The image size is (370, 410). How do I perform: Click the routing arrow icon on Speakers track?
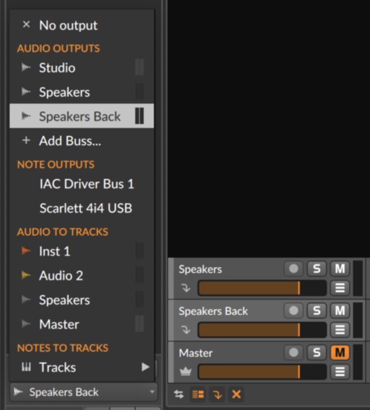coord(186,288)
